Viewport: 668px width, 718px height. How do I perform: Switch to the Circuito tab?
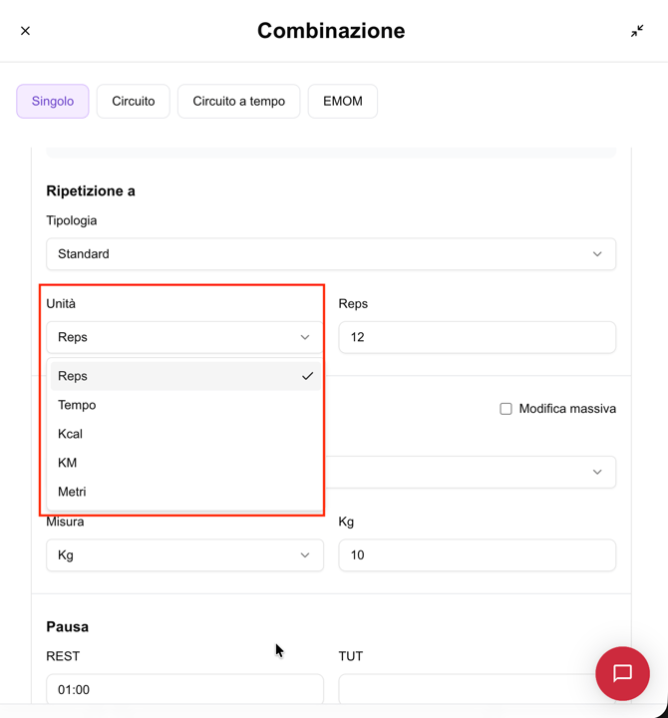pos(134,102)
